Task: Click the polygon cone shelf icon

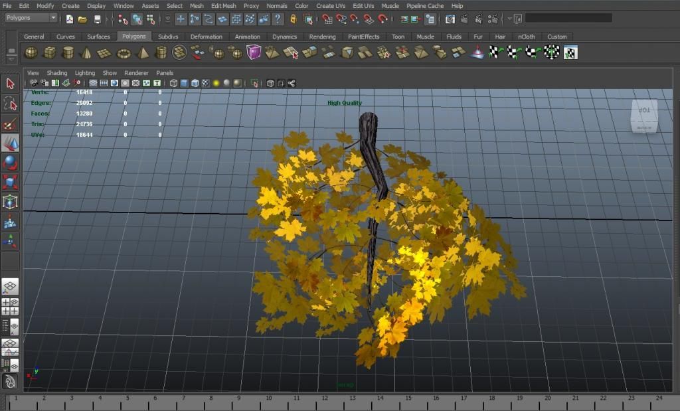Action: tap(86, 52)
